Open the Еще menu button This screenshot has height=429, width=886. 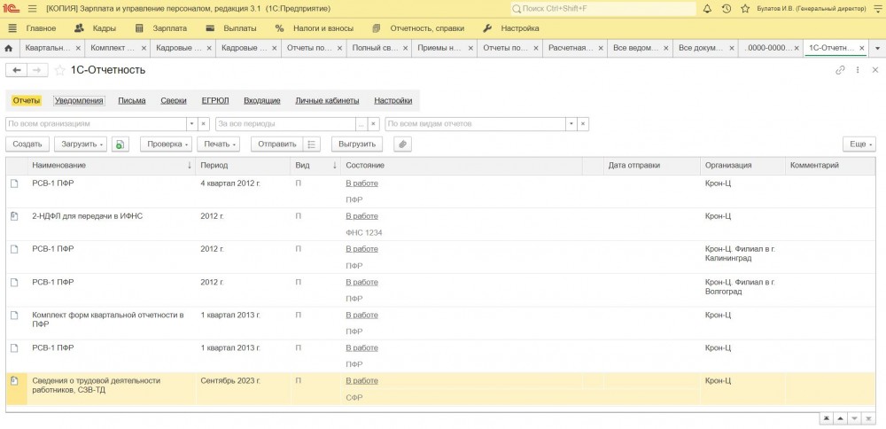[x=859, y=144]
